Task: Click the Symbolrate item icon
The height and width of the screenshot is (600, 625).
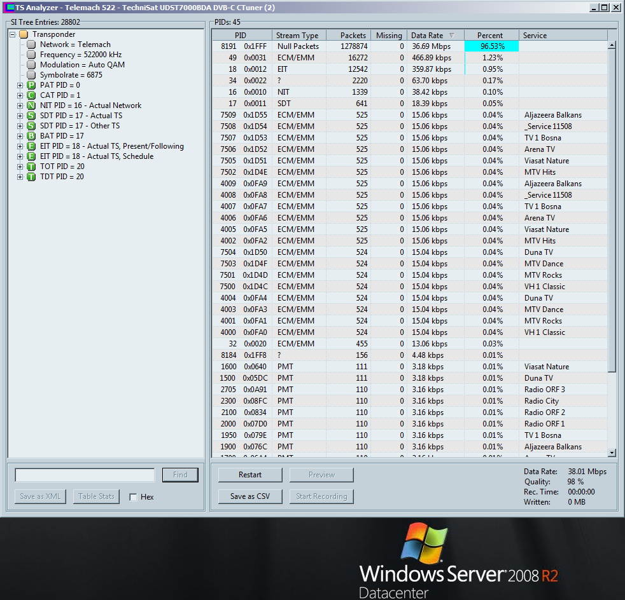Action: pos(31,75)
